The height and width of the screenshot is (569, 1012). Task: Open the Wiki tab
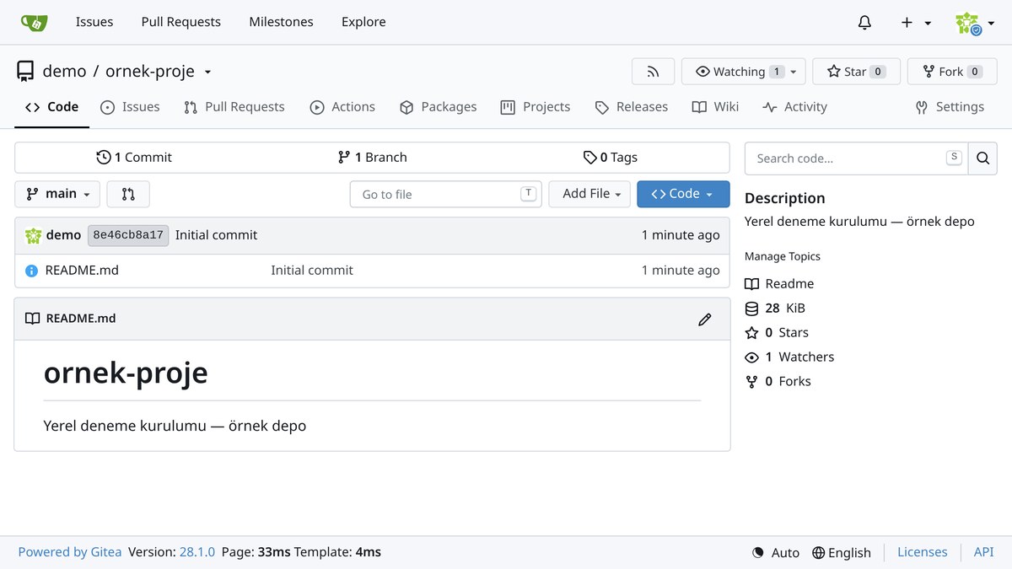coord(715,107)
